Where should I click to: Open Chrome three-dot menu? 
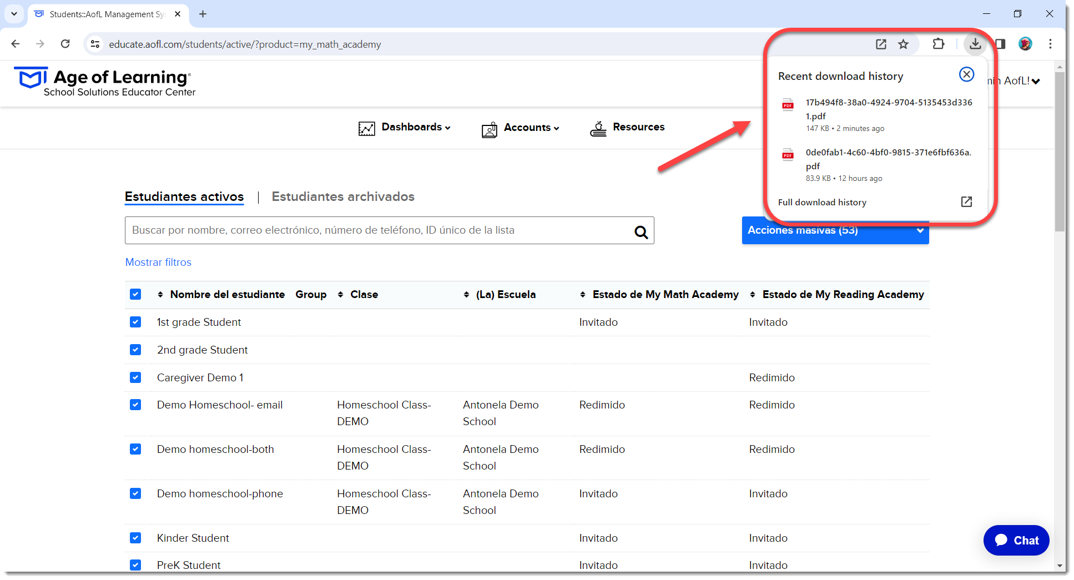pos(1050,44)
